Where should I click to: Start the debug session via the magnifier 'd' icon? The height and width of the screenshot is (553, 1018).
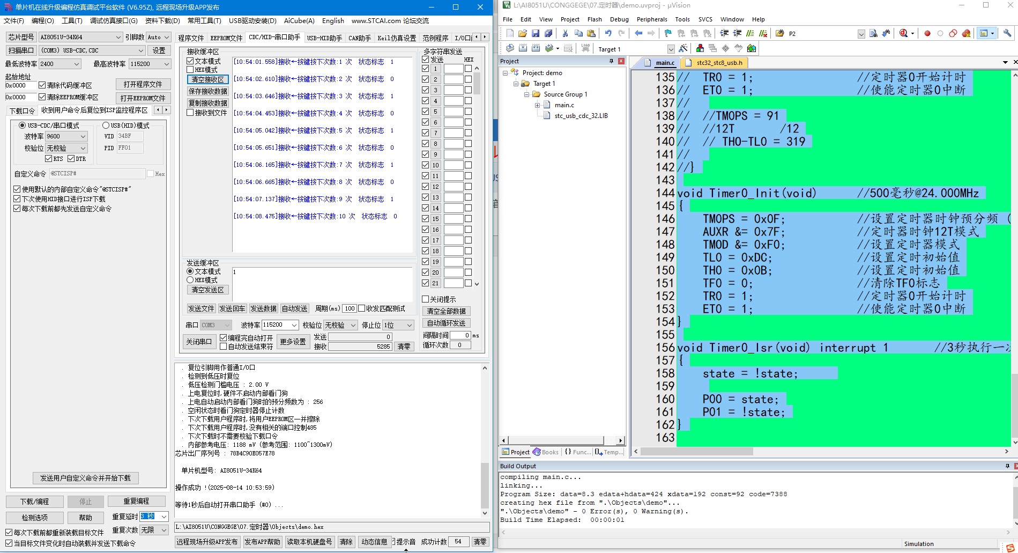904,33
